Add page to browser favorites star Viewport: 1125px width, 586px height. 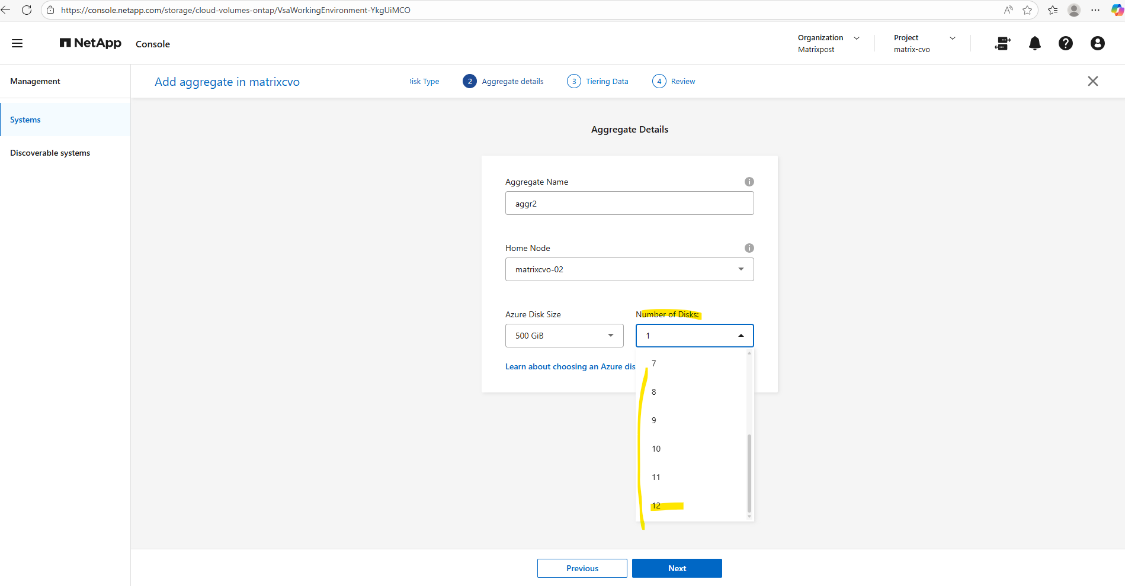1027,10
